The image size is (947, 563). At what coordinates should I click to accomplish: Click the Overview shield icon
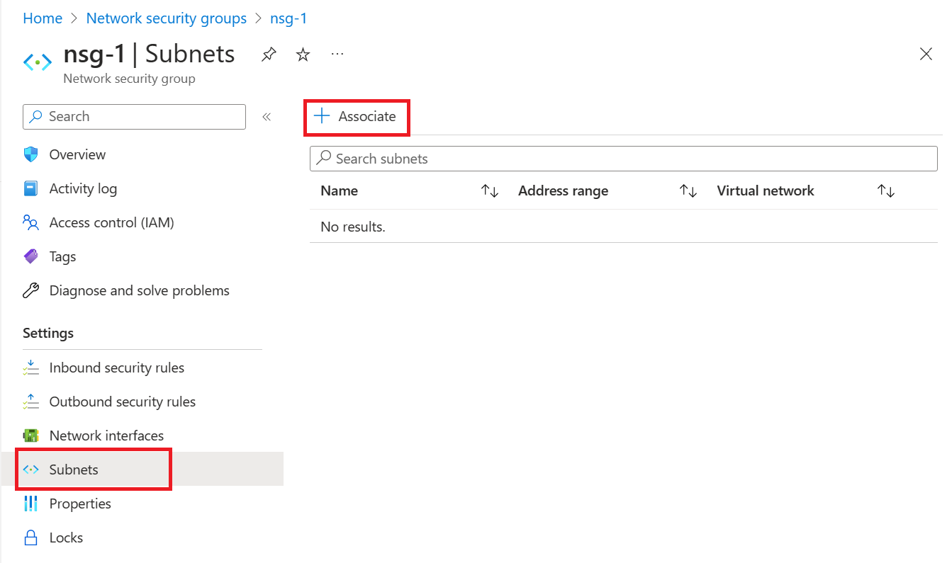coord(30,154)
